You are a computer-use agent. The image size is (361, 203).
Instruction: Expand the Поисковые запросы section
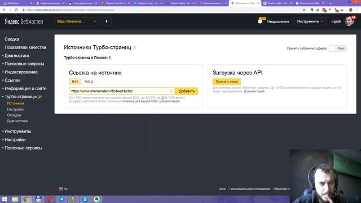pyautogui.click(x=24, y=64)
